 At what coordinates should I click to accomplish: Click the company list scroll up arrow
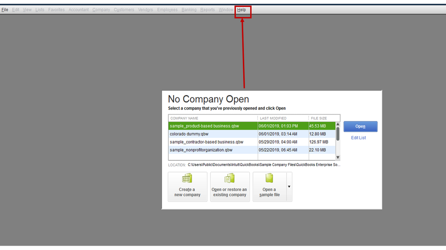[x=338, y=124]
